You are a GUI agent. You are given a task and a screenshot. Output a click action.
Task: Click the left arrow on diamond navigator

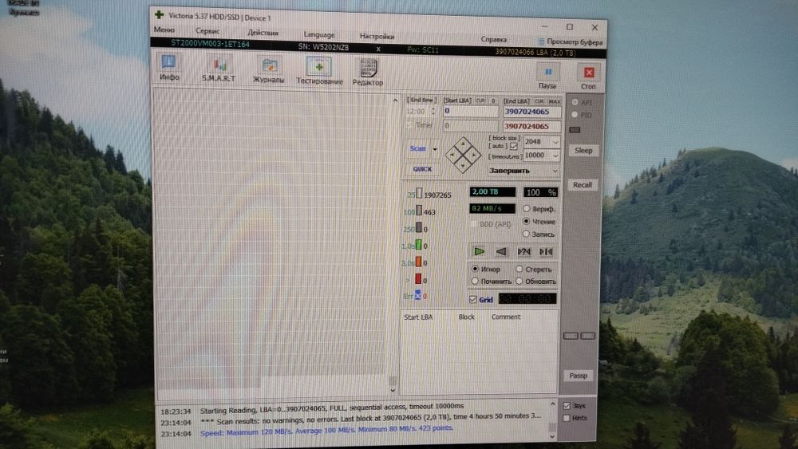tap(452, 154)
